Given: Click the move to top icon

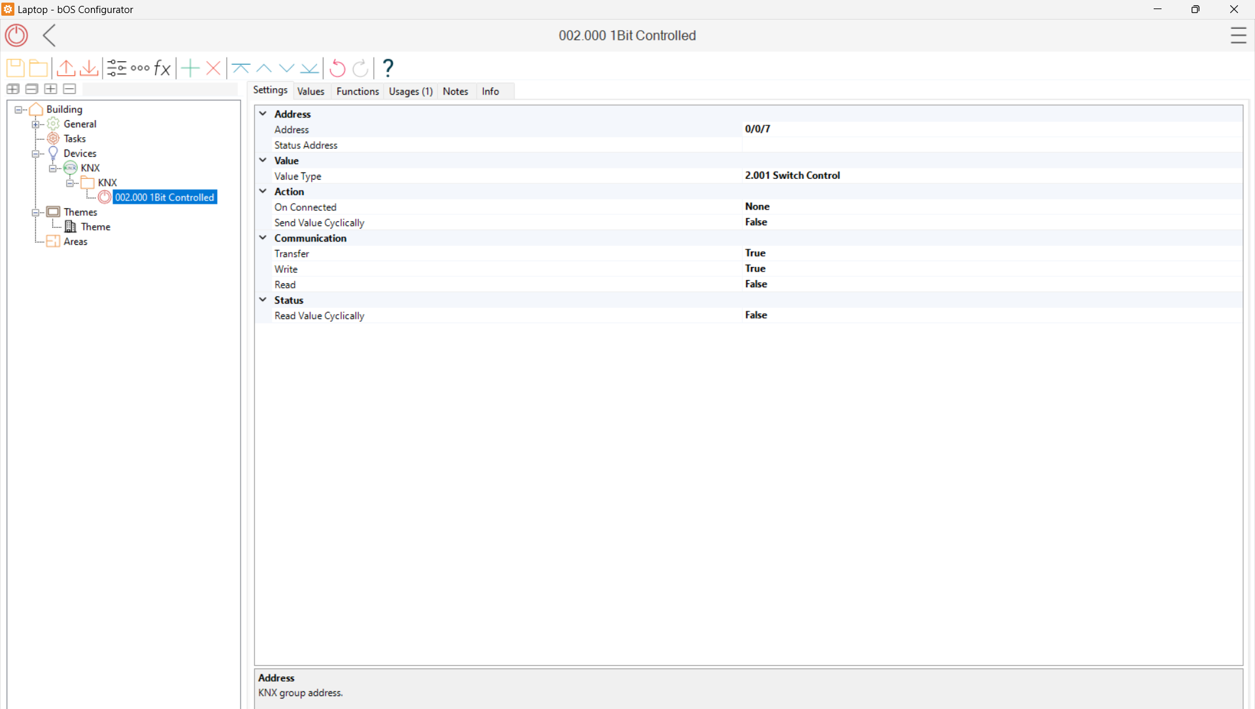Looking at the screenshot, I should [x=241, y=68].
